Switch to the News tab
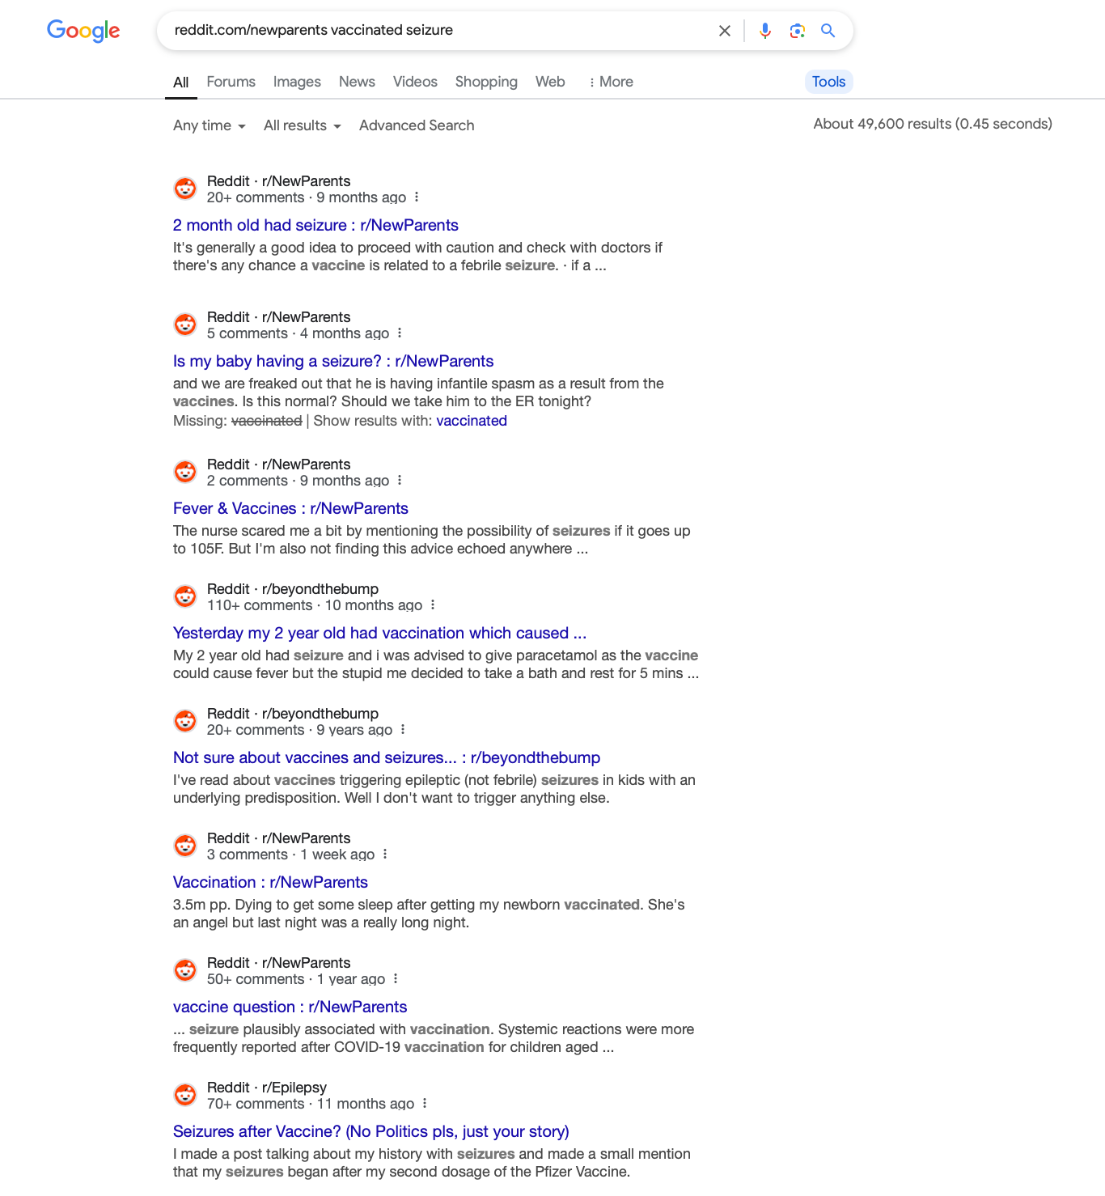This screenshot has width=1105, height=1196. [x=357, y=82]
